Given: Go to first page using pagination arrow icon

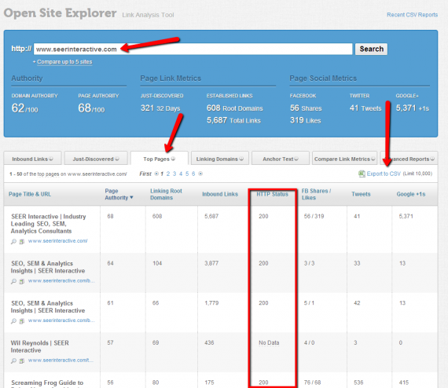Looking at the screenshot, I should point(156,174).
